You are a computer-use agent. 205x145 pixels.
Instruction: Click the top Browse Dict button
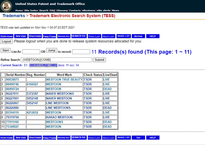click(x=64, y=36)
